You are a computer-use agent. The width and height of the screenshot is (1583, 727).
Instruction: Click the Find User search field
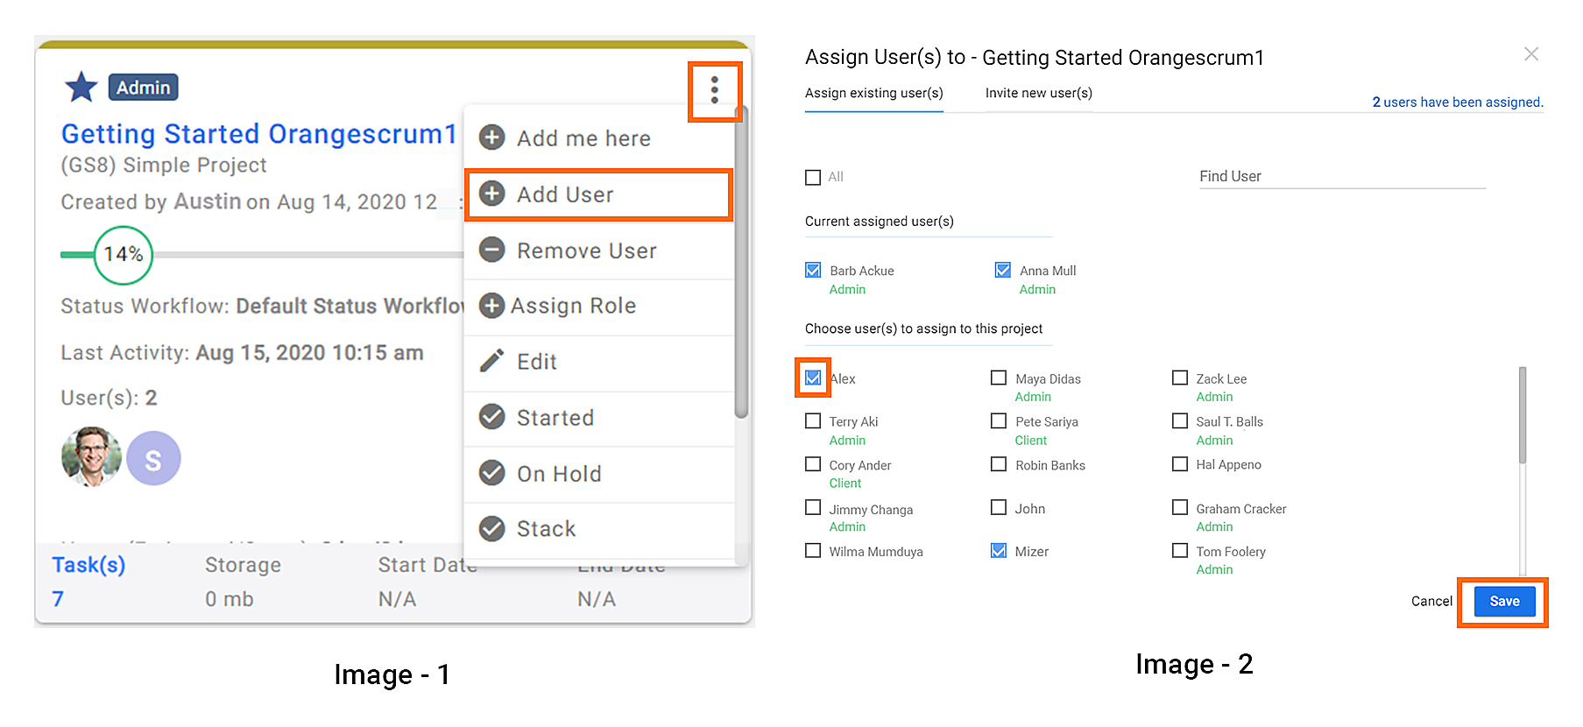pyautogui.click(x=1342, y=176)
